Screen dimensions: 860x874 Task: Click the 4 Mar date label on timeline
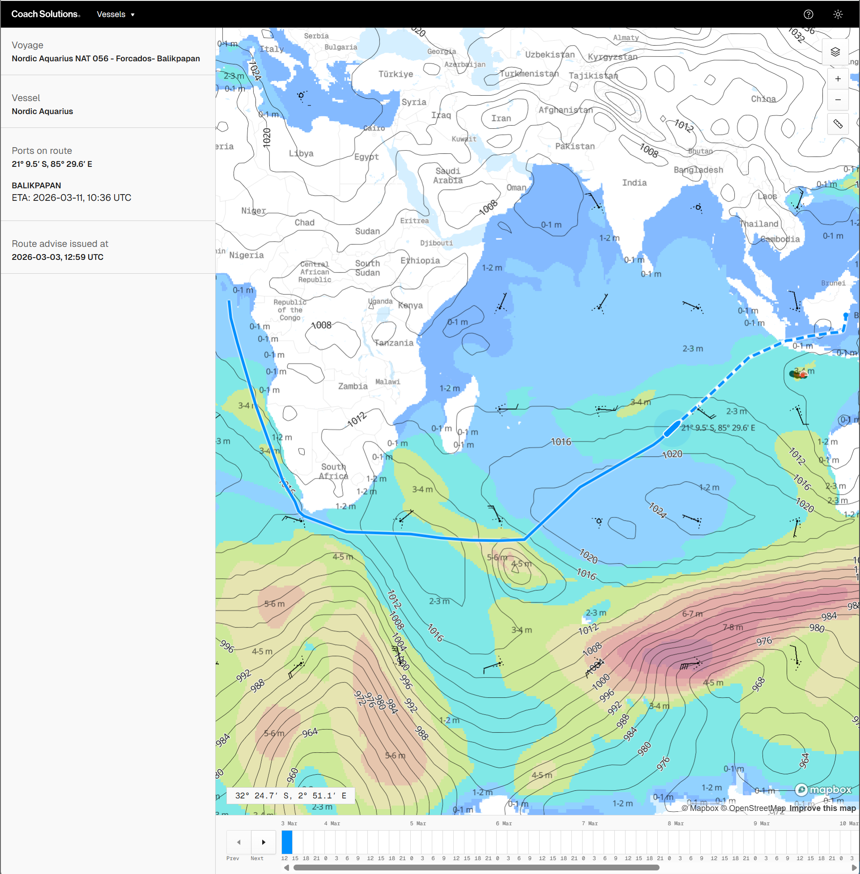(332, 823)
